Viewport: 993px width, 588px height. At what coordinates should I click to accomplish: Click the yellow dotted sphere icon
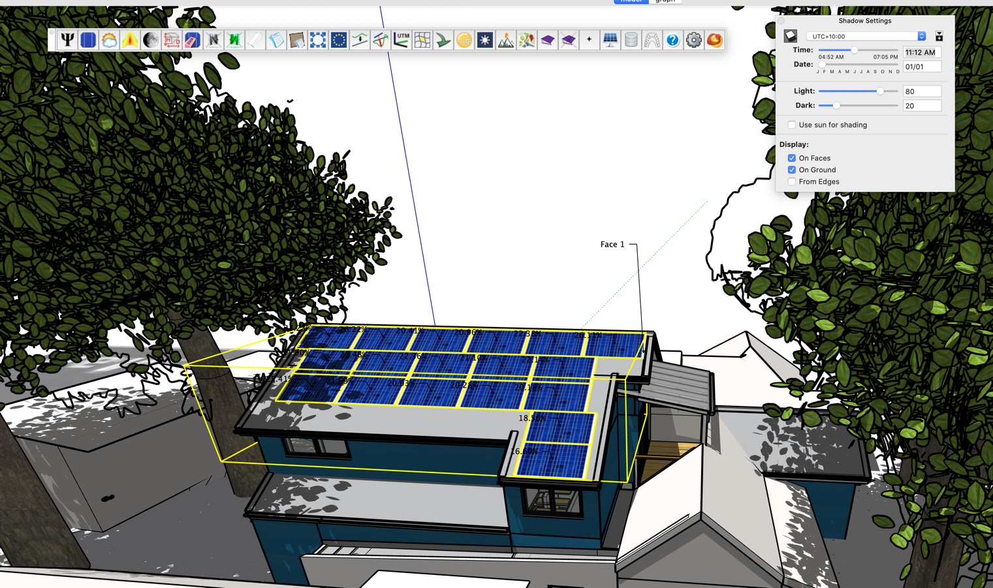point(464,40)
